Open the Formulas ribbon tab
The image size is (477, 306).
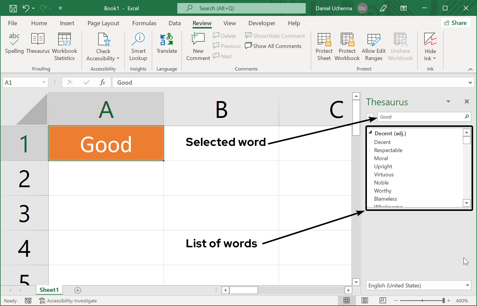pos(144,23)
